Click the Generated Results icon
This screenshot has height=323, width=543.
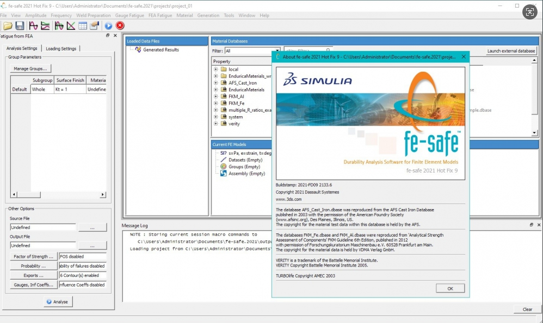(x=138, y=50)
